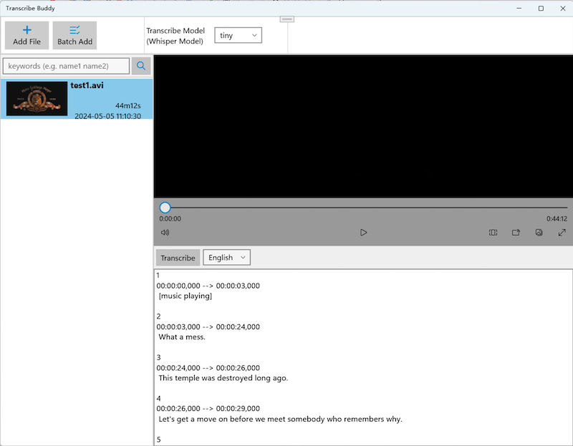Select the test1.avi thumbnail in file list

[x=37, y=99]
